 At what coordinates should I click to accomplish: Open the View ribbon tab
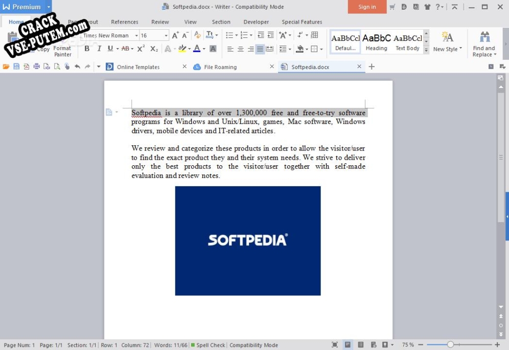[190, 22]
